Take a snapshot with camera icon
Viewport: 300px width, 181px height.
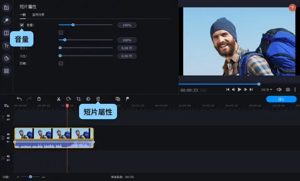pyautogui.click(x=288, y=89)
